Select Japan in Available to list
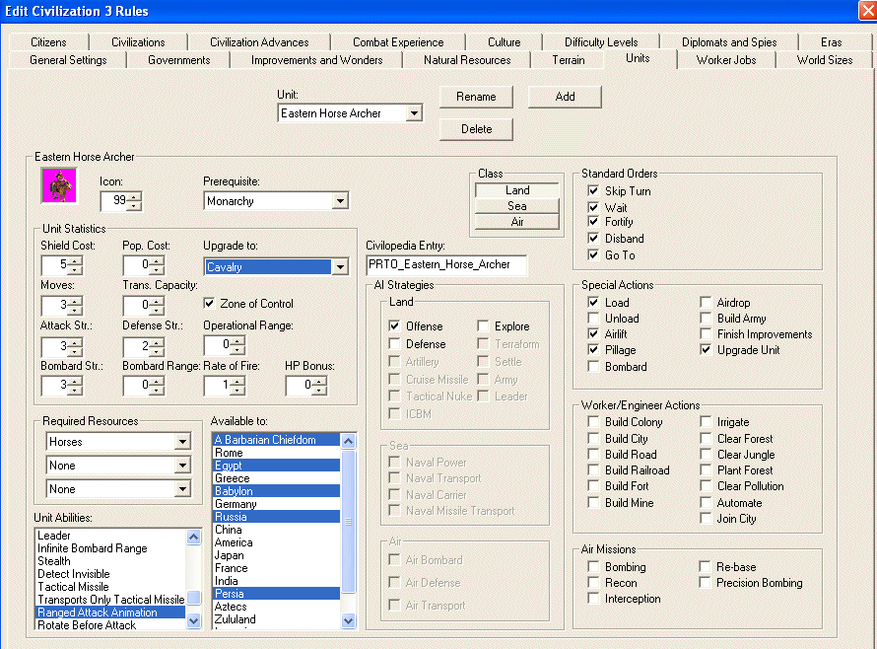Screen dimensions: 877x649 tap(276, 555)
